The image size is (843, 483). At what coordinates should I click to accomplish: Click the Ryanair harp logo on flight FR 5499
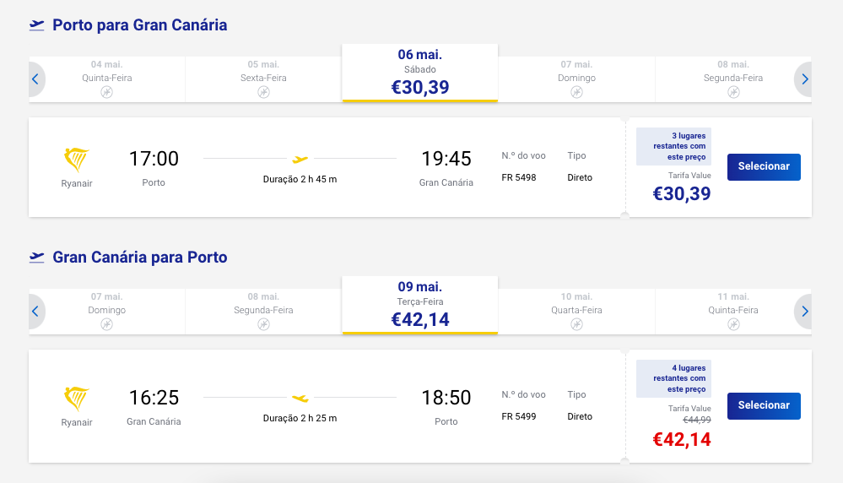pyautogui.click(x=76, y=399)
